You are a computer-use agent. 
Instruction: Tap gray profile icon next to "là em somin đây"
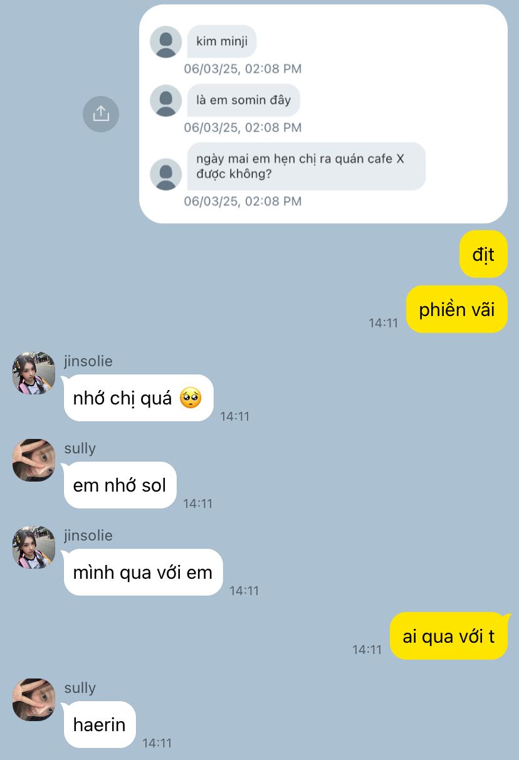tap(166, 101)
